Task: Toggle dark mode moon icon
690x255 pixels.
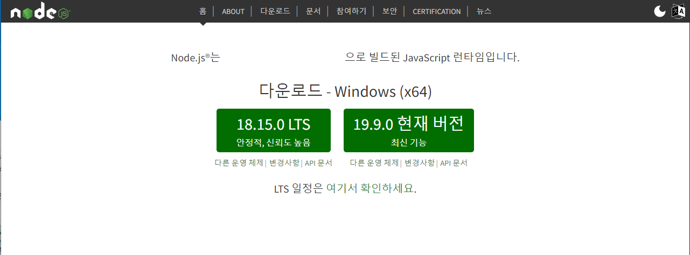Action: pyautogui.click(x=660, y=11)
